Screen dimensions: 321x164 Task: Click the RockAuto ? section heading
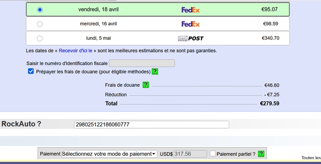(x=21, y=124)
